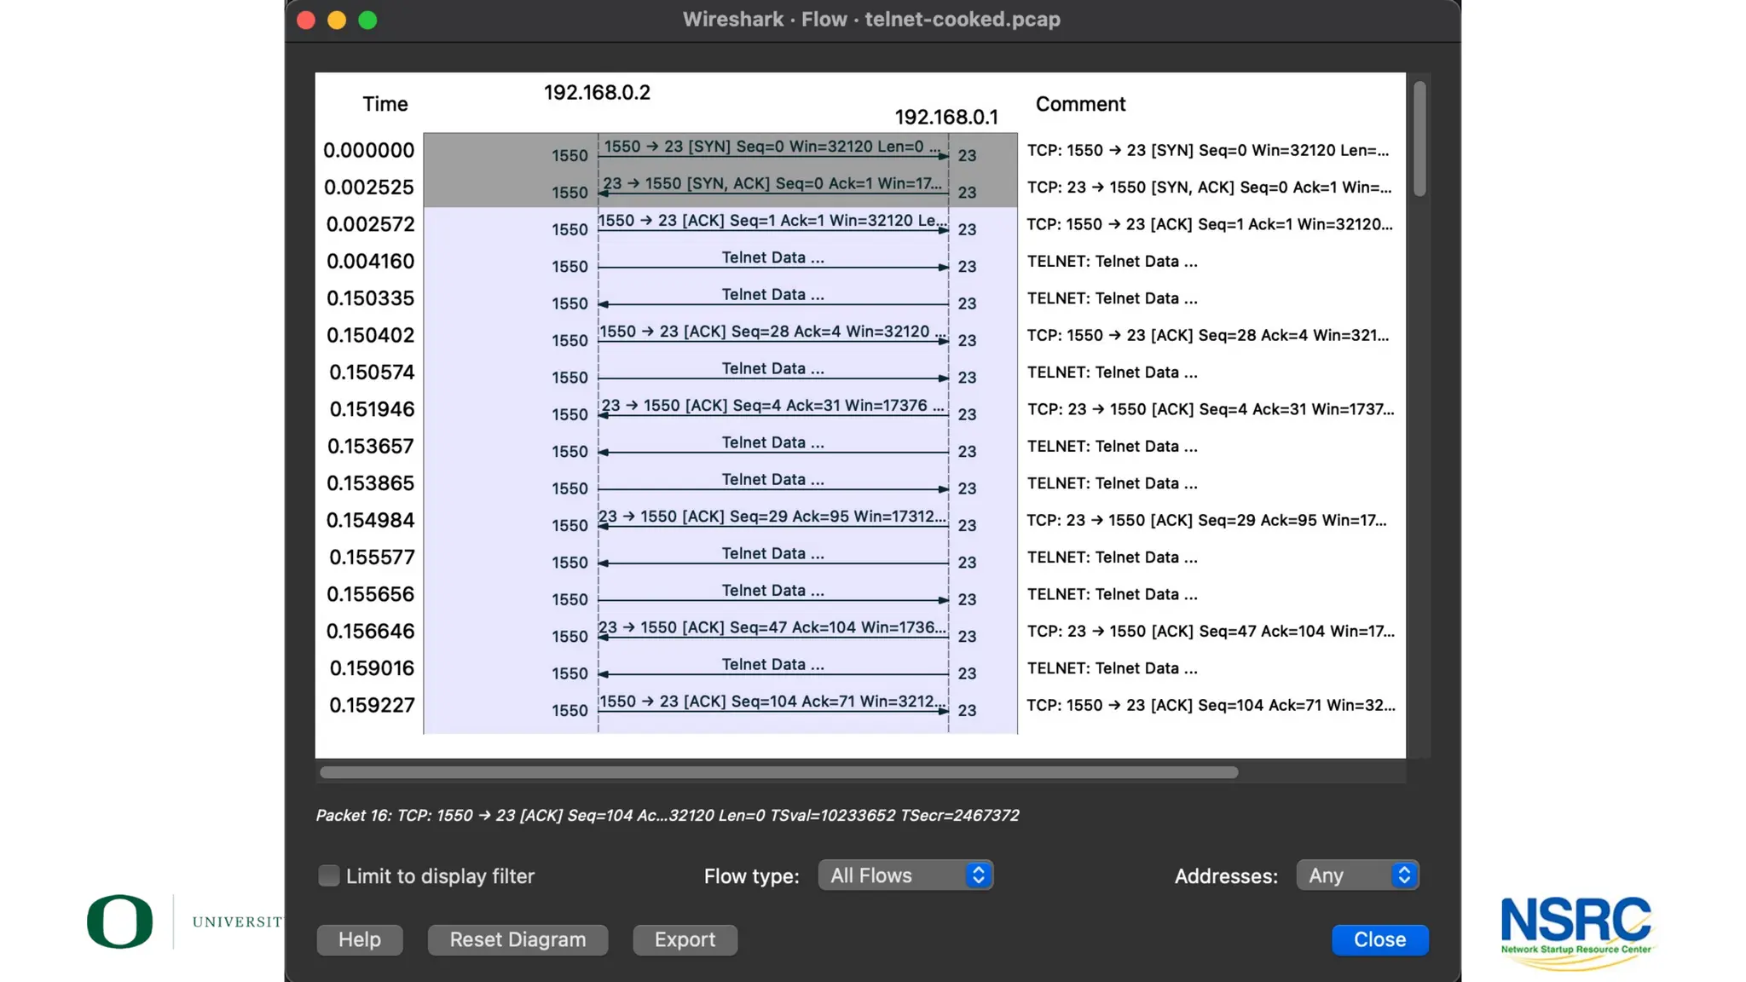Click the Reset Diagram button
Screen dimensions: 1746x982
517,939
